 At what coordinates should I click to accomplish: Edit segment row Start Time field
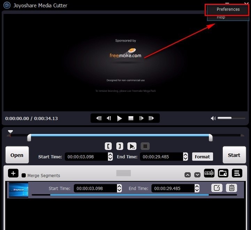coord(95,188)
